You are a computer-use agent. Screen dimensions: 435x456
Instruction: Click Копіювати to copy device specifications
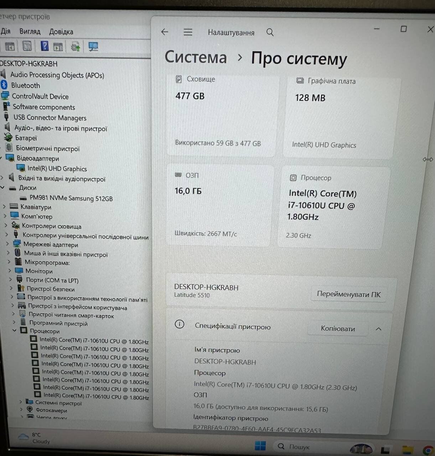click(337, 328)
